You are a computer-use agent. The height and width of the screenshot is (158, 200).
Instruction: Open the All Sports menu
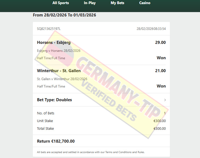point(61,3)
